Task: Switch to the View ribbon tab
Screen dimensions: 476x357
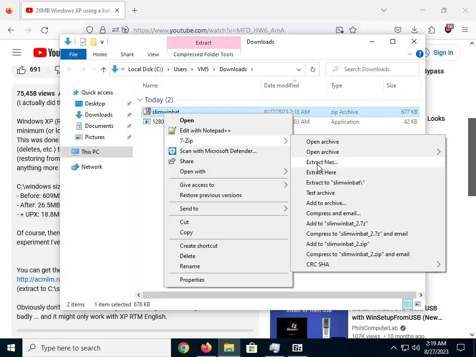Action: coord(153,54)
